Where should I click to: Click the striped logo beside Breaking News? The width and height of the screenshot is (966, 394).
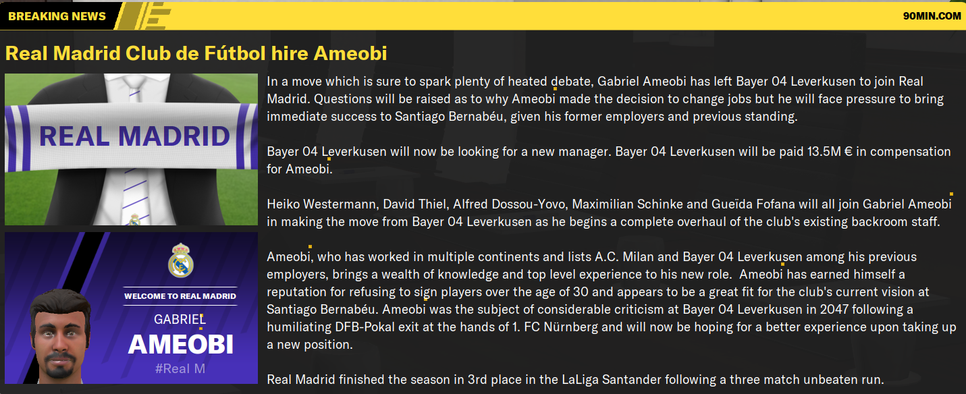[x=144, y=16]
